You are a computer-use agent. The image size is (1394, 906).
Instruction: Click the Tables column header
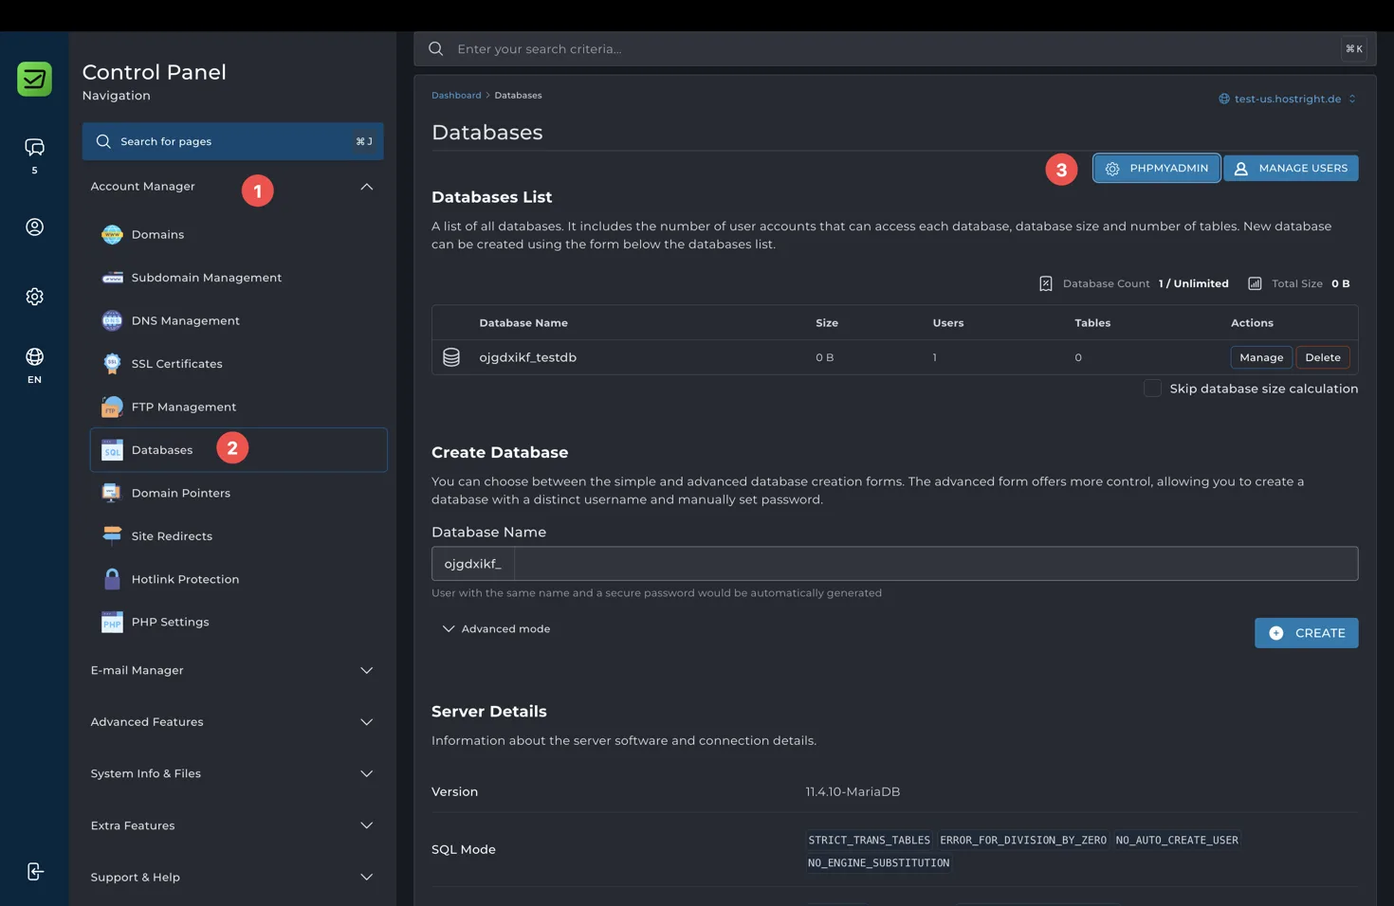pos(1092,323)
